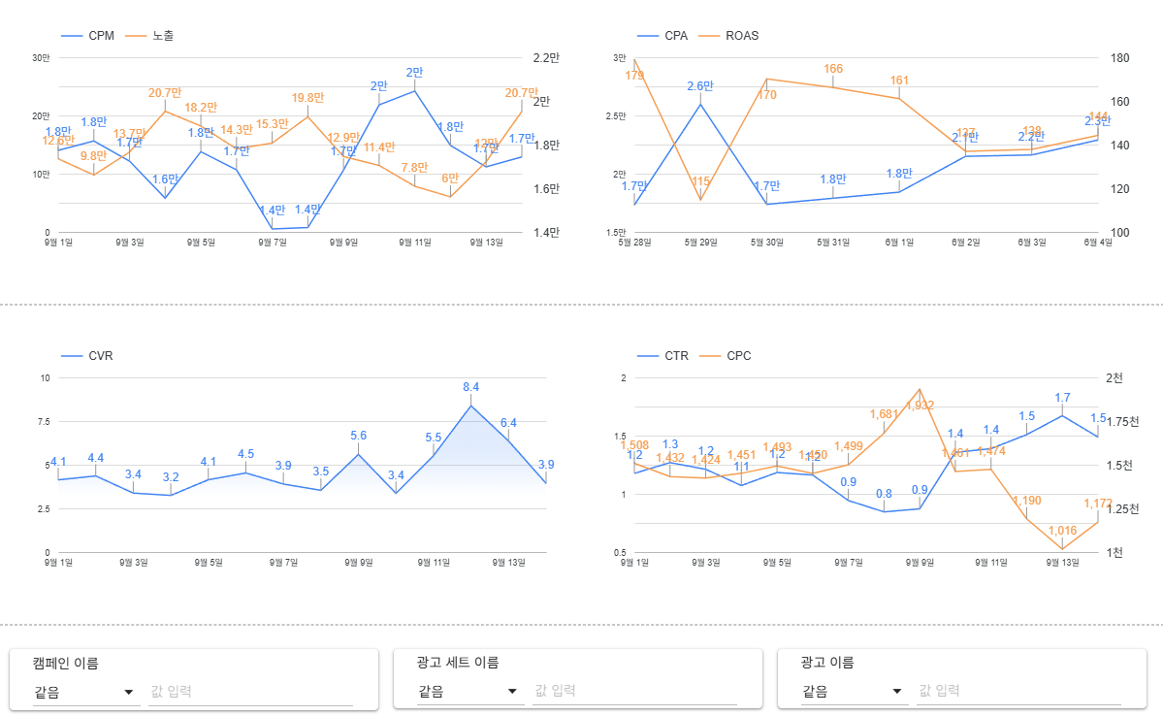Screen dimensions: 1163x716
Task: Click the 광고 이름 filter title
Action: [827, 663]
